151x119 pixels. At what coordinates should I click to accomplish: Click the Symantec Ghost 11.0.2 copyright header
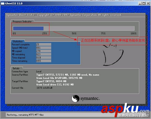64,15
